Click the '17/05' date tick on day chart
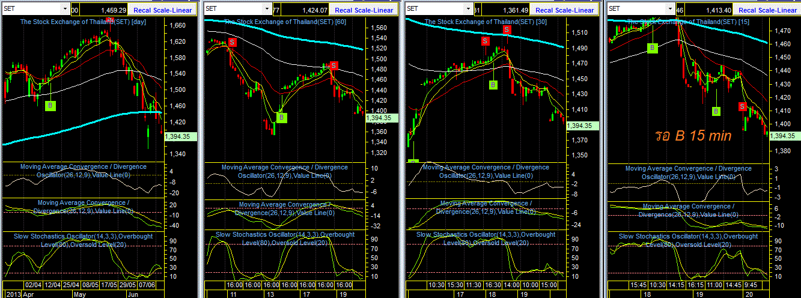This screenshot has width=801, height=298. click(x=110, y=285)
